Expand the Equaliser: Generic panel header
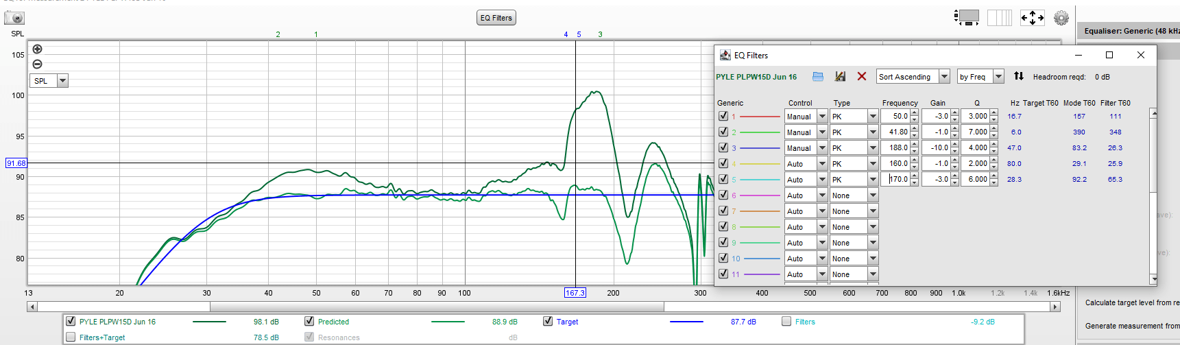Viewport: 1180px width, 345px height. pos(1129,31)
